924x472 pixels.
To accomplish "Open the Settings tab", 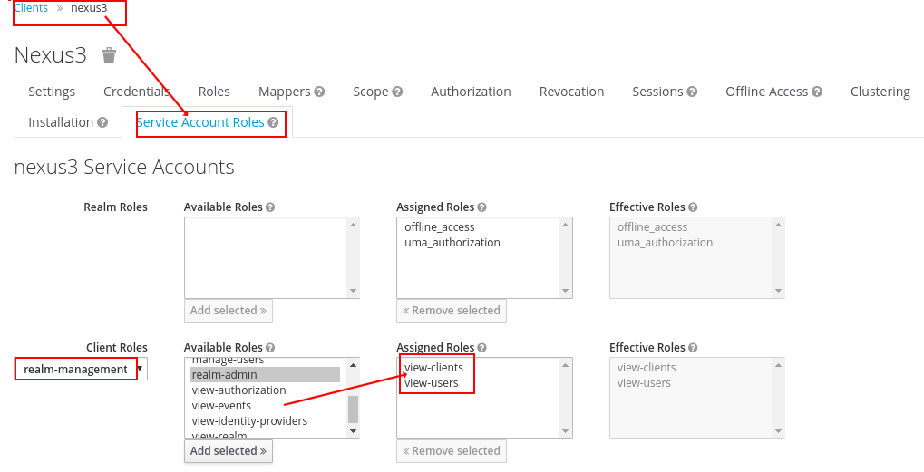I will click(52, 92).
